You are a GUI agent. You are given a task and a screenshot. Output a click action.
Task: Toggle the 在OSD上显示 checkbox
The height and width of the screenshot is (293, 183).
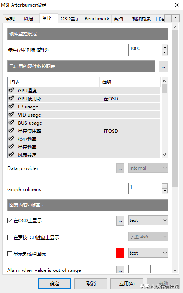[10, 221]
